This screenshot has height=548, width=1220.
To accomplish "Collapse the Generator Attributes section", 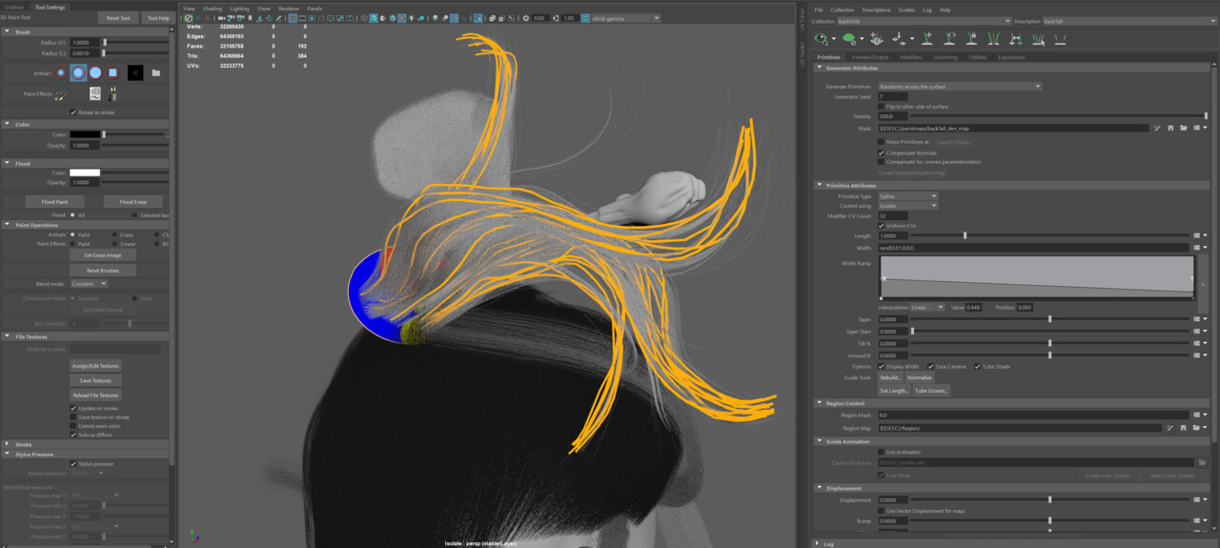I will (820, 69).
